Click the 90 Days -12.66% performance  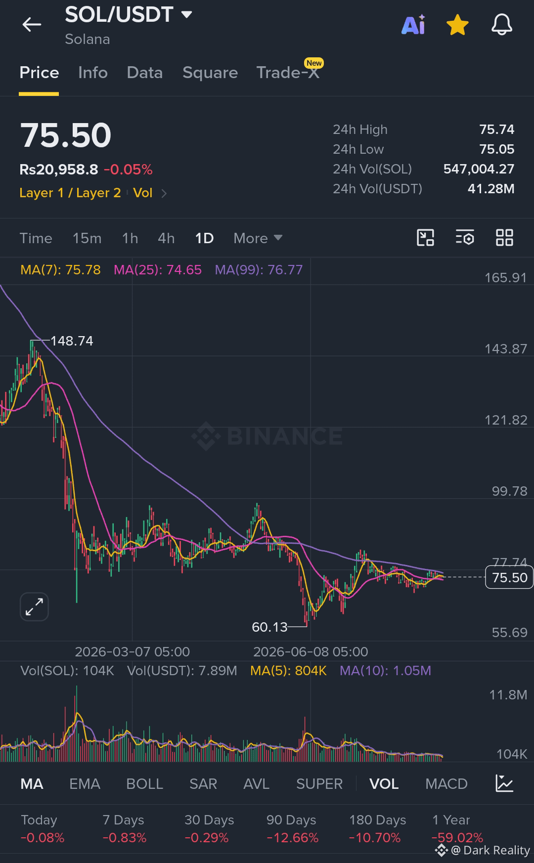click(x=292, y=829)
